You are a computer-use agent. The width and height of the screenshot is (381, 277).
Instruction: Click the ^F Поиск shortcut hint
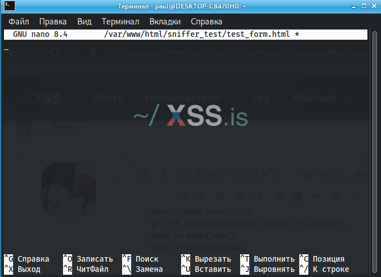(140, 259)
